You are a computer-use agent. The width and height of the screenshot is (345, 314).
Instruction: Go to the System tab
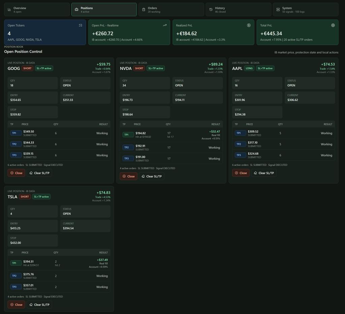point(306,9)
